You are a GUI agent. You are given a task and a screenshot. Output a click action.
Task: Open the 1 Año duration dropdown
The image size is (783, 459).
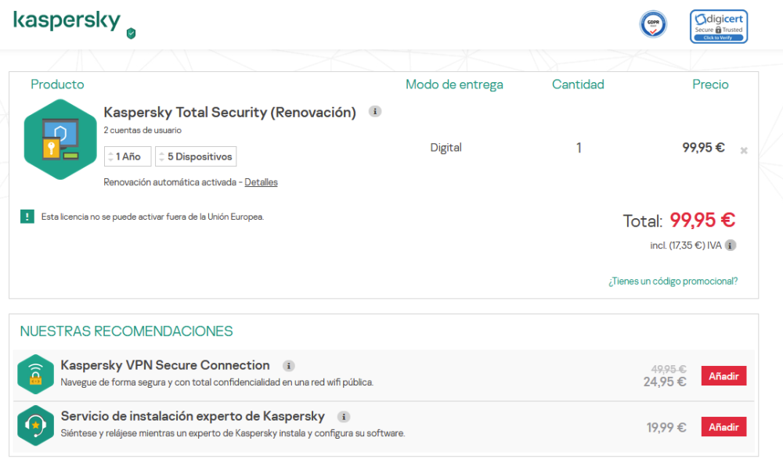pyautogui.click(x=127, y=156)
